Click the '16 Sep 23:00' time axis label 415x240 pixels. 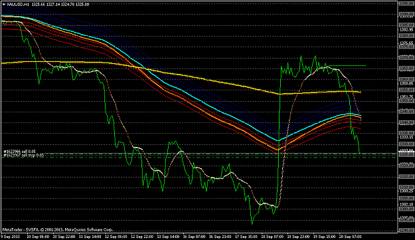220,237
